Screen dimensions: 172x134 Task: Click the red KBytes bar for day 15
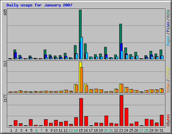coord(81,112)
